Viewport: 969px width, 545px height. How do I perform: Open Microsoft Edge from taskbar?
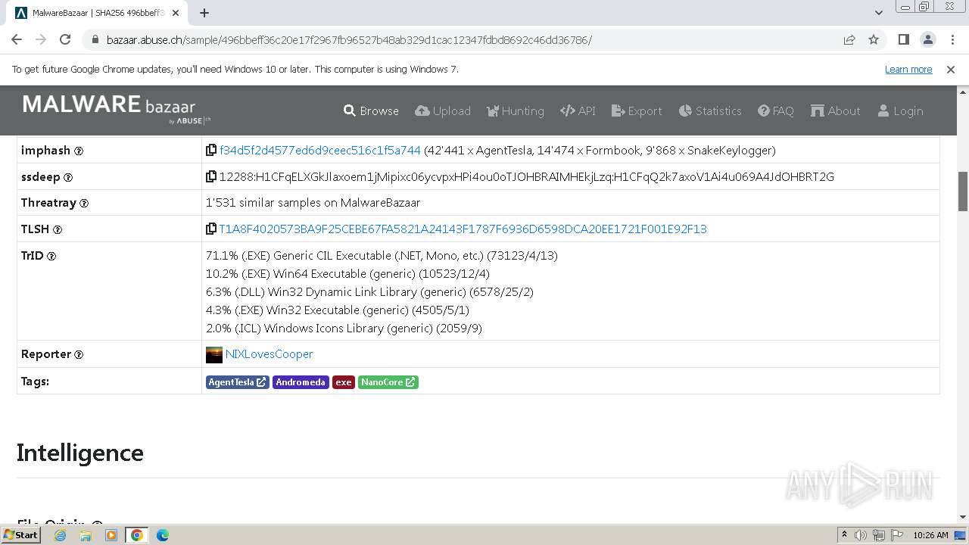coord(163,535)
